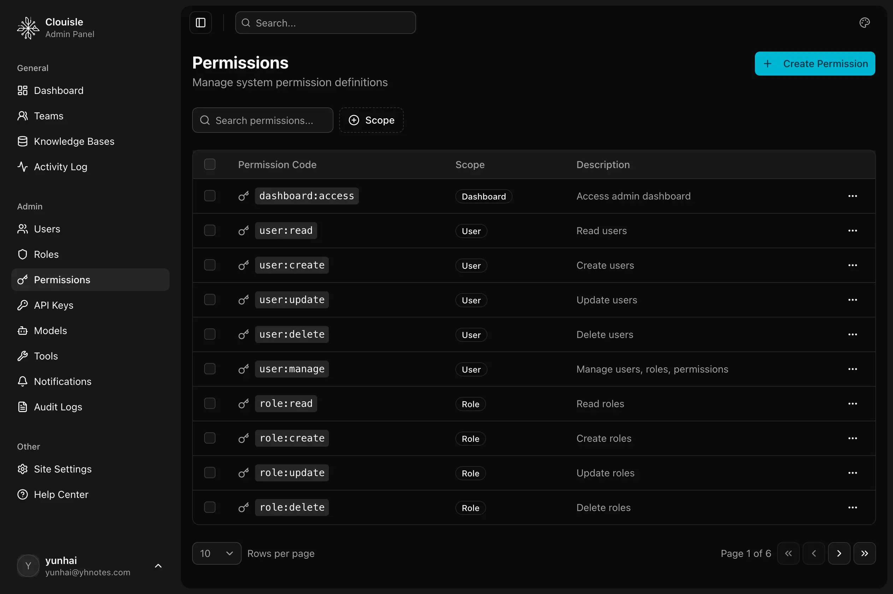Select the Dashboard sidebar icon

[x=22, y=90]
